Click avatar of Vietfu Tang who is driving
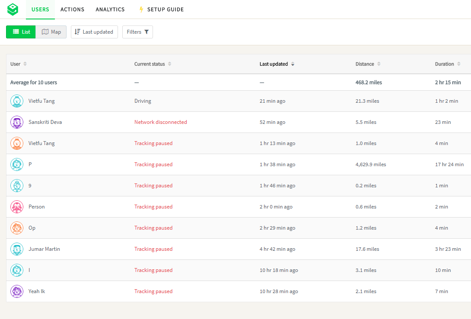The height and width of the screenshot is (319, 471). 17,101
